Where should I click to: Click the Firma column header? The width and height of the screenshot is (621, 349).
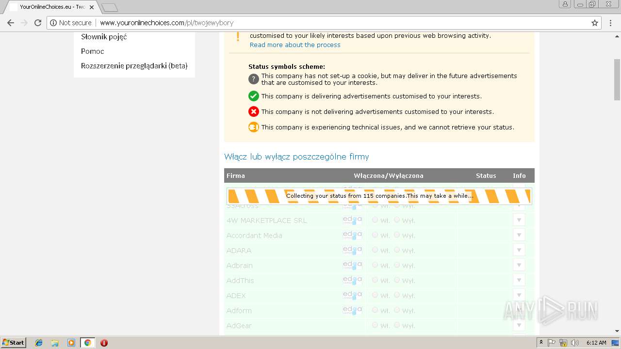[236, 175]
